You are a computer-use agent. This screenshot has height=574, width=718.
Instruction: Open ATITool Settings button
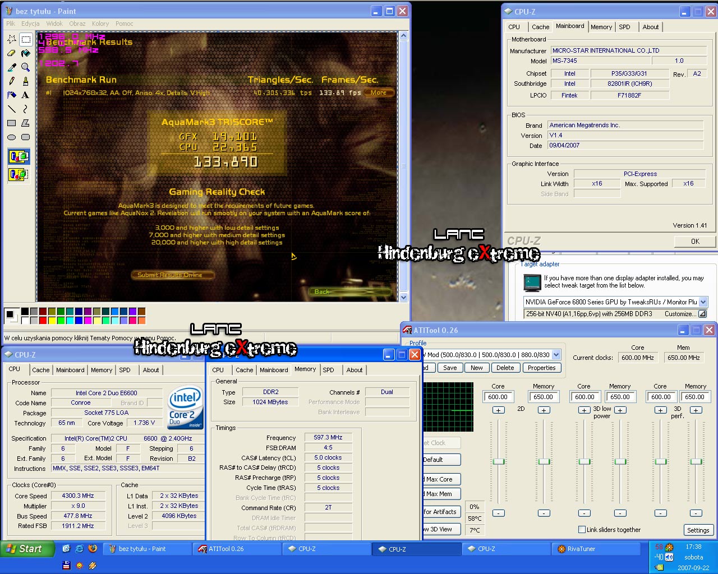[698, 530]
